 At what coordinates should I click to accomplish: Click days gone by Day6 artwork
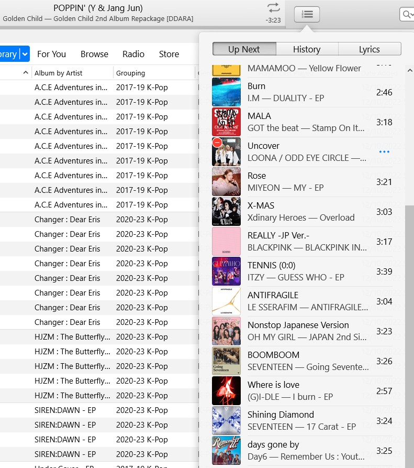226,450
